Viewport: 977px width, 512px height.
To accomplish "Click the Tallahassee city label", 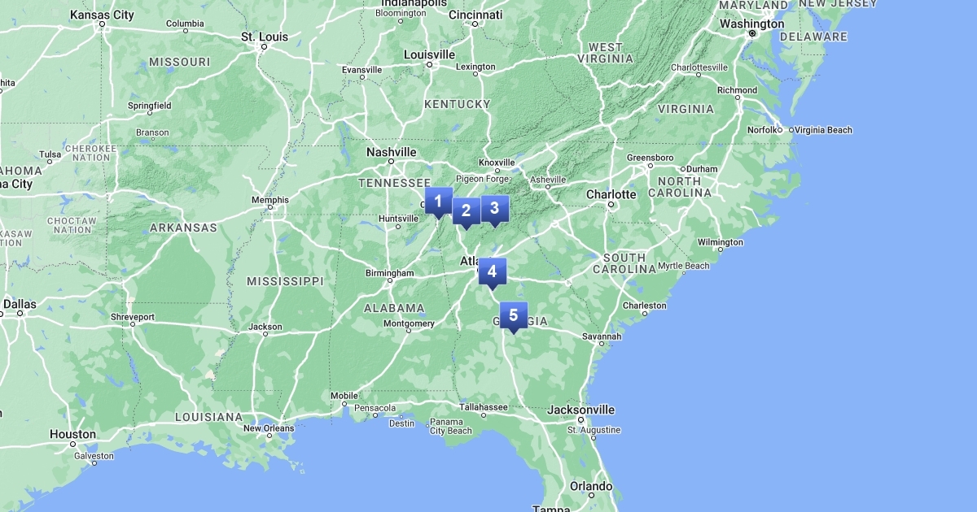I will 482,407.
